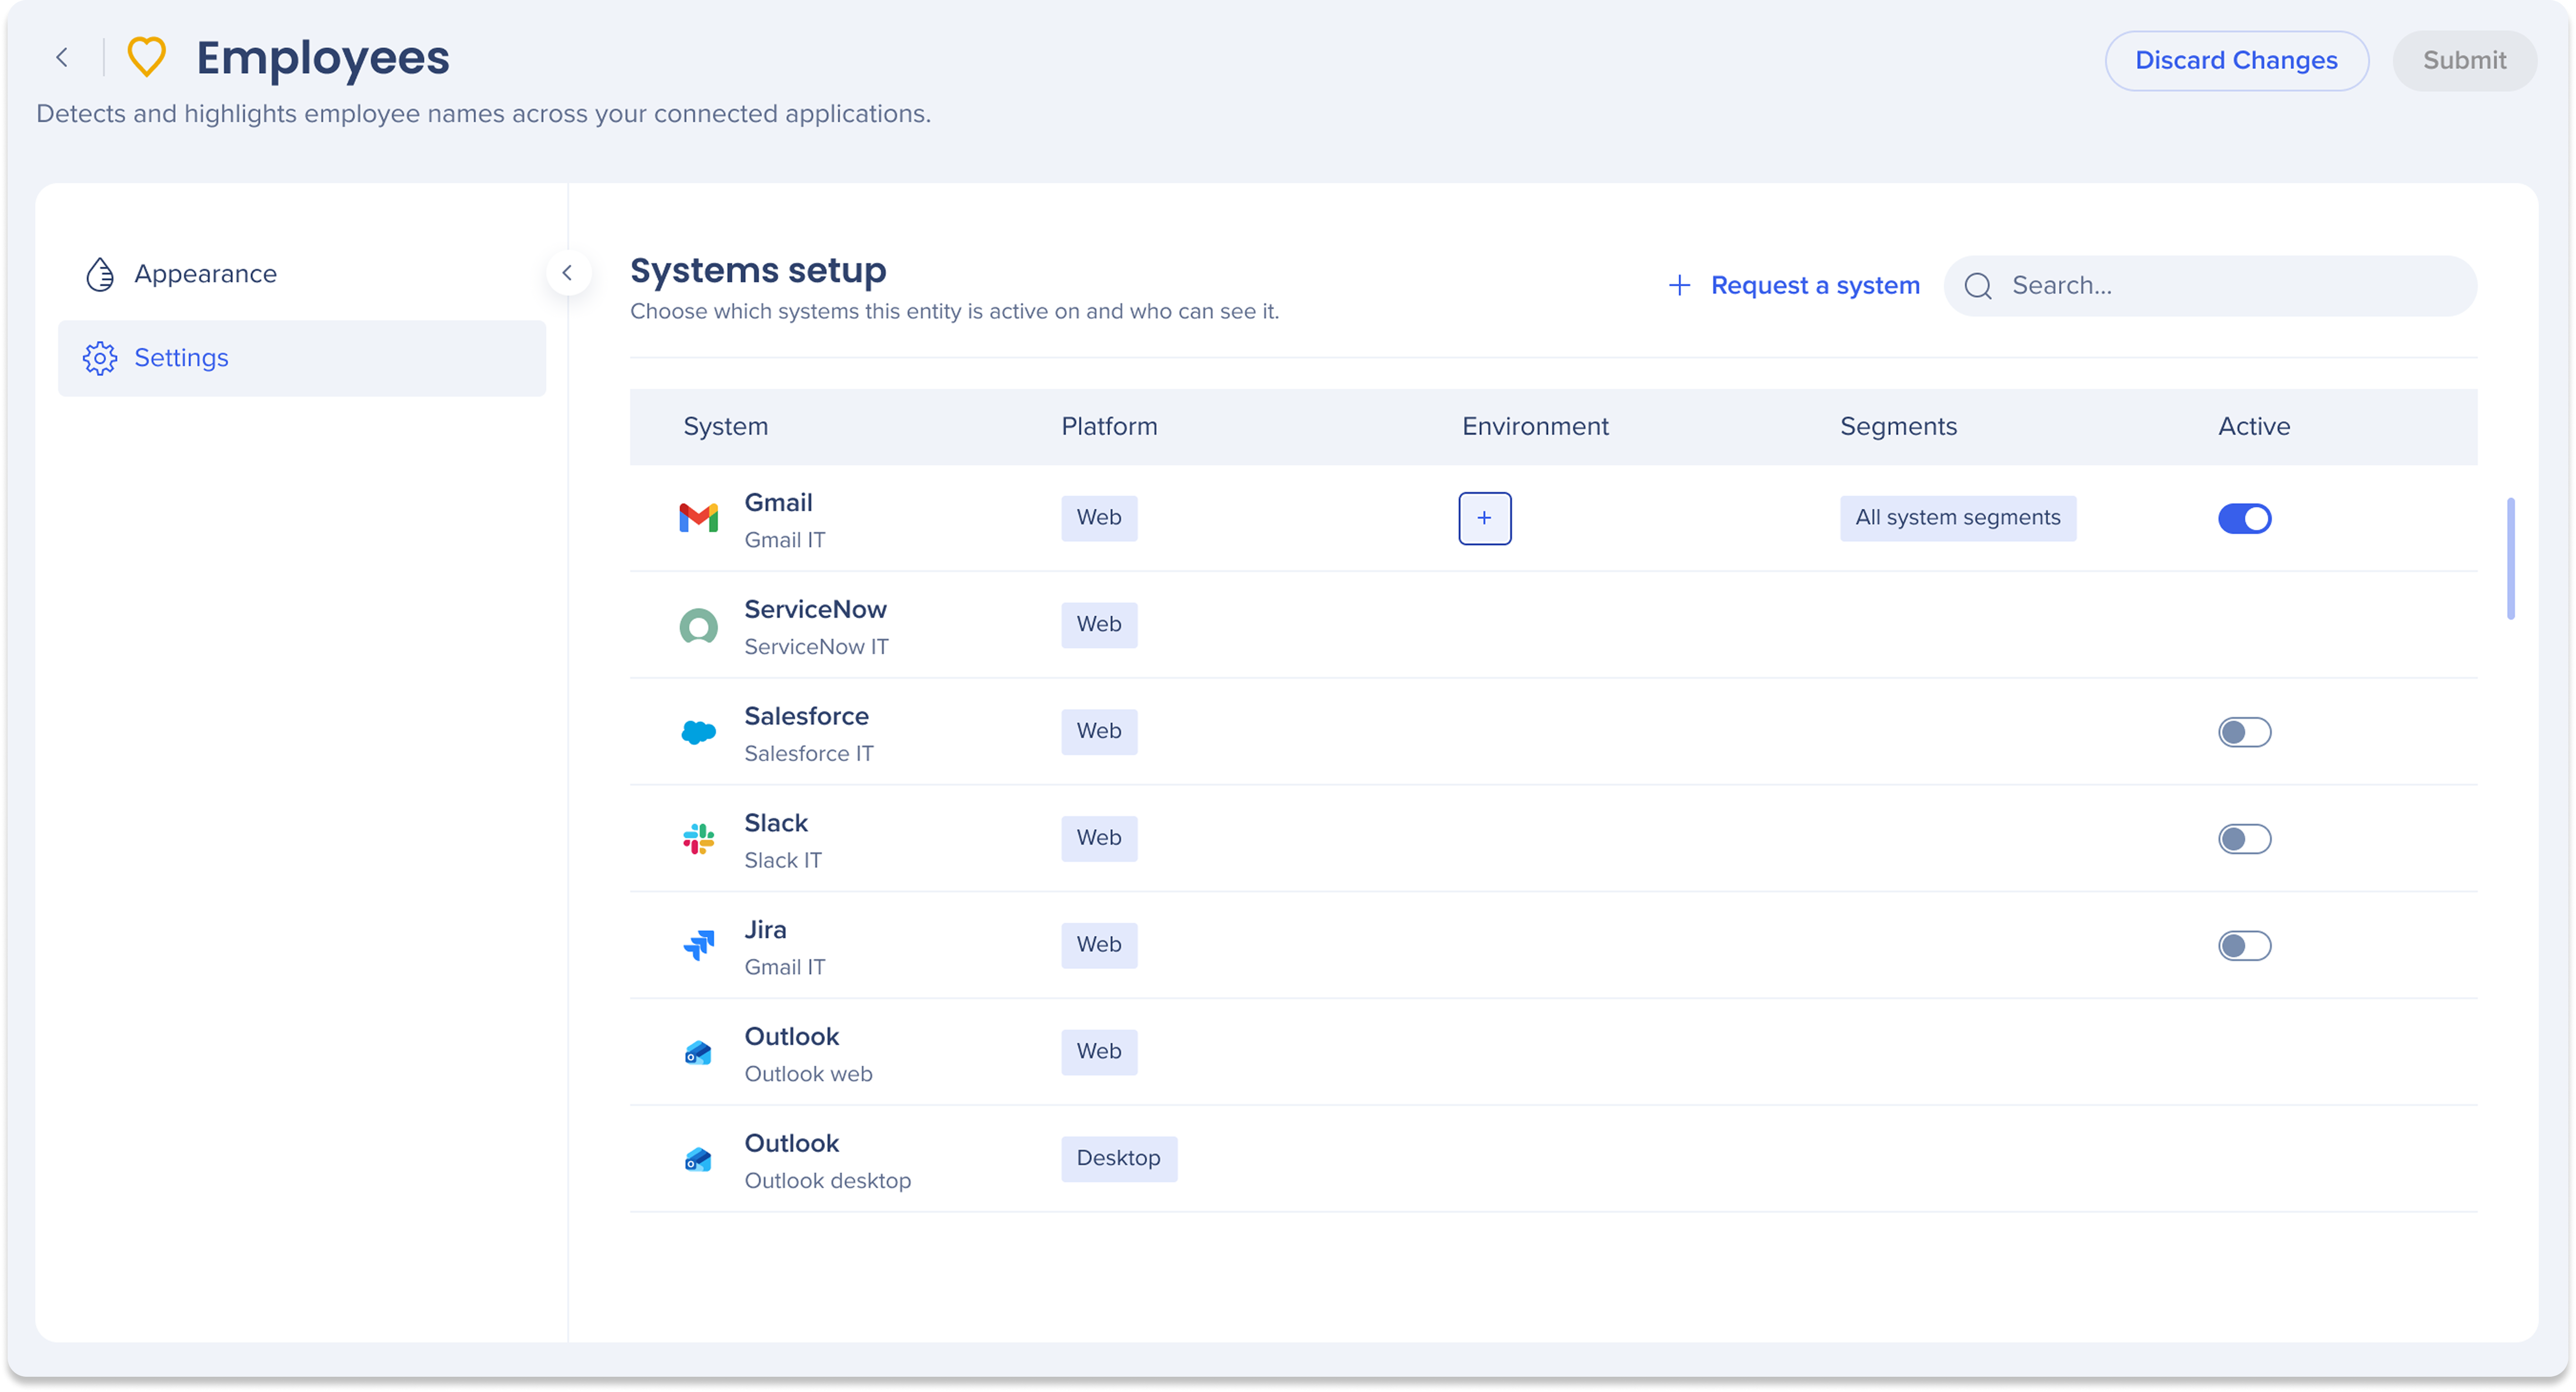
Task: Click the Web platform tag in Slack row
Action: tap(1099, 838)
